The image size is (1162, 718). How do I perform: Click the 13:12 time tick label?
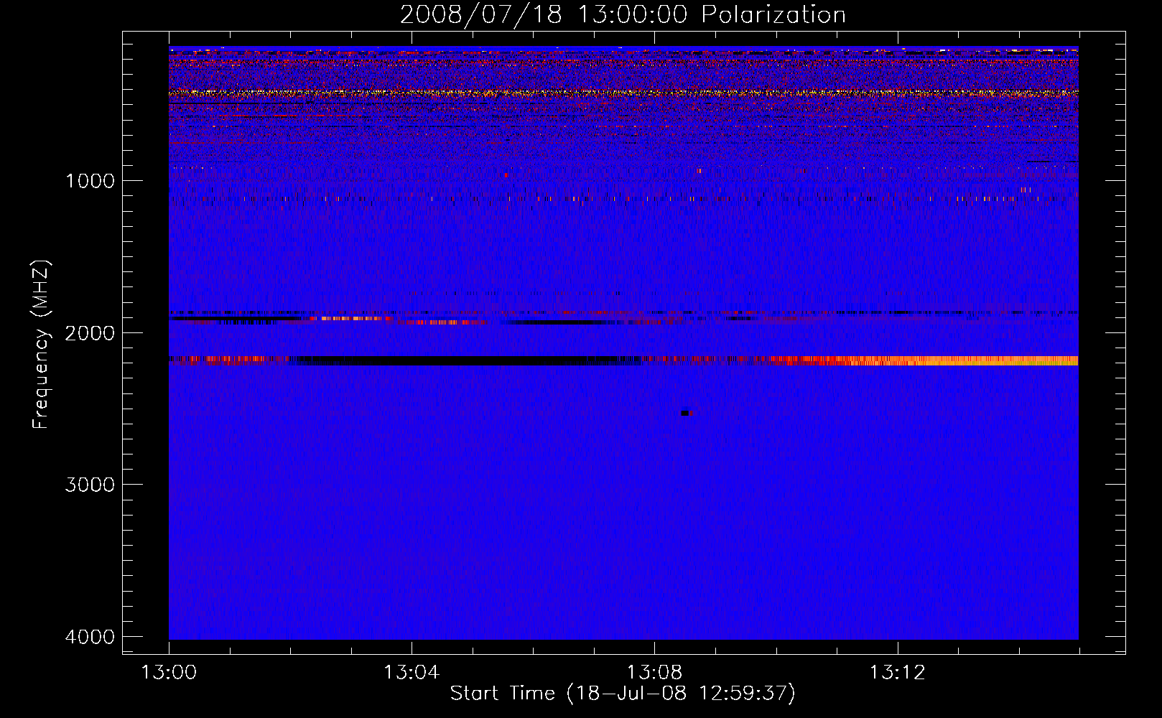pos(897,673)
